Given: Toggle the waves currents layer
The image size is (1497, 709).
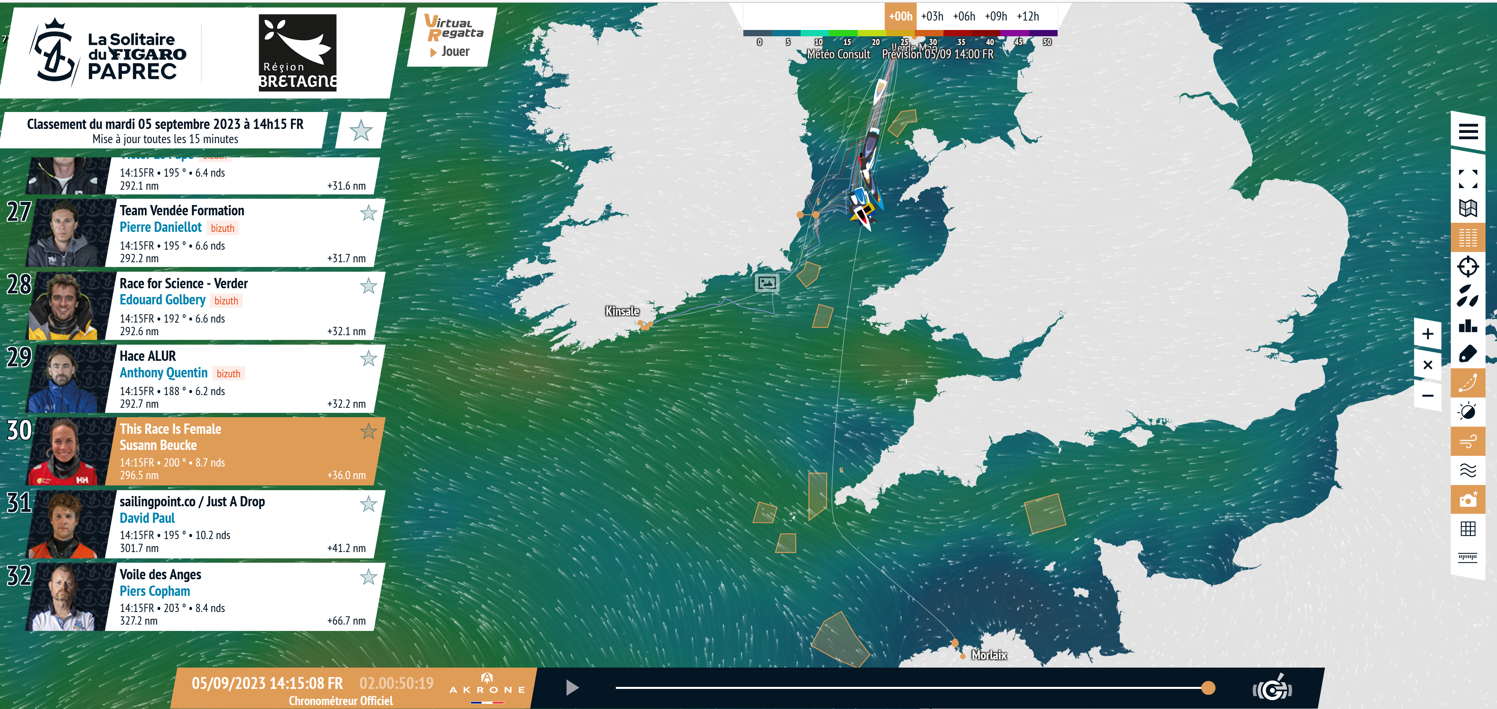Looking at the screenshot, I should 1468,470.
